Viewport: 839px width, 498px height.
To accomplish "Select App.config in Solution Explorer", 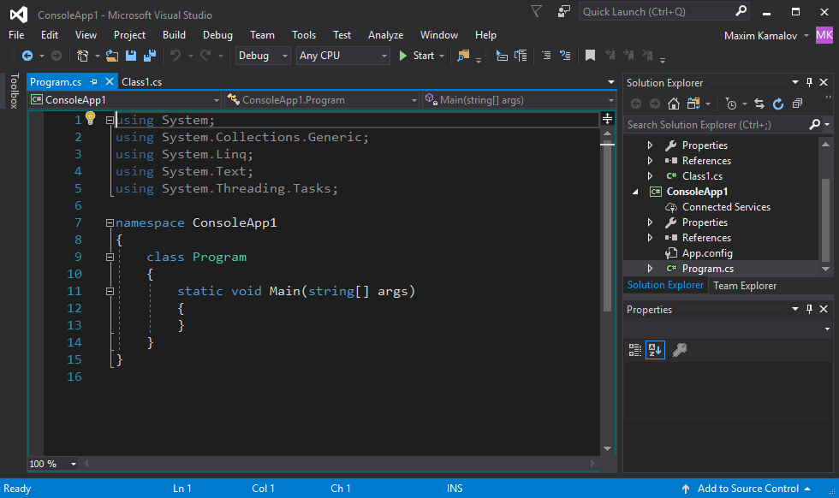I will [x=707, y=253].
